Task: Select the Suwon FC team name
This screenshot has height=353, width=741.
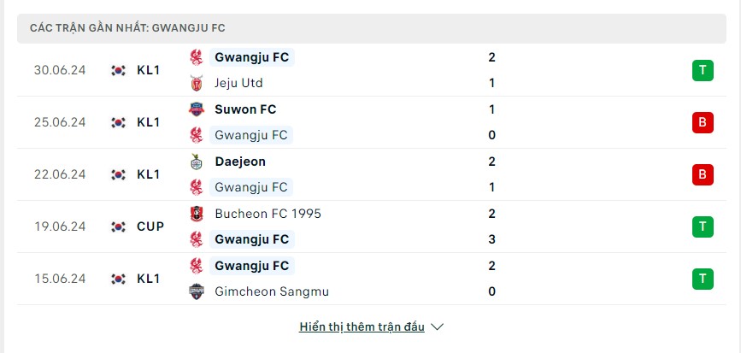Action: click(x=245, y=109)
